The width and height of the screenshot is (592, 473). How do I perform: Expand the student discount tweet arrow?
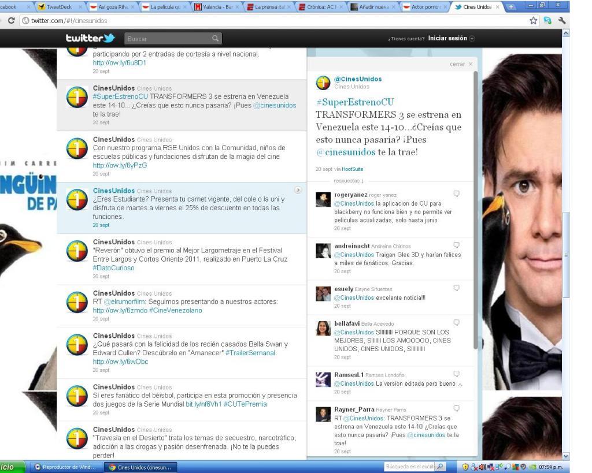298,189
